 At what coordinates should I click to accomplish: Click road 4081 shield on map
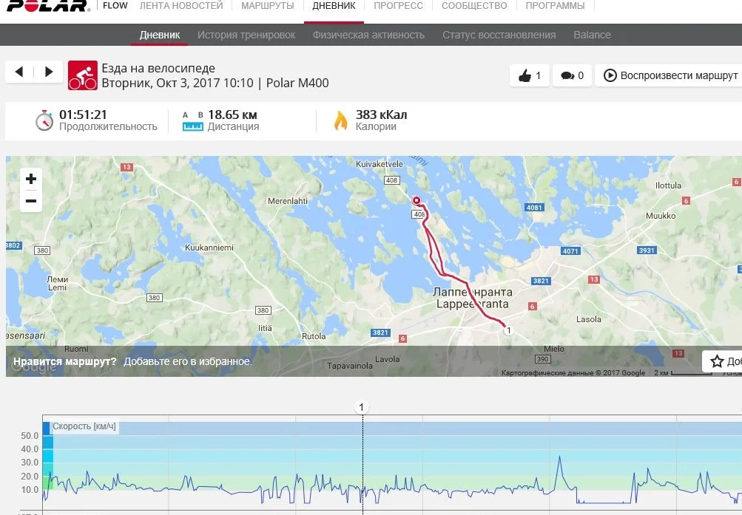point(534,208)
